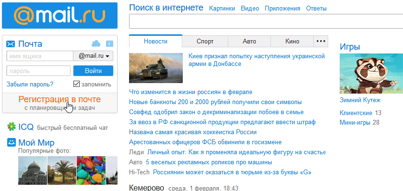Focus the пароль input field
The height and width of the screenshot is (191, 403).
[x=38, y=71]
